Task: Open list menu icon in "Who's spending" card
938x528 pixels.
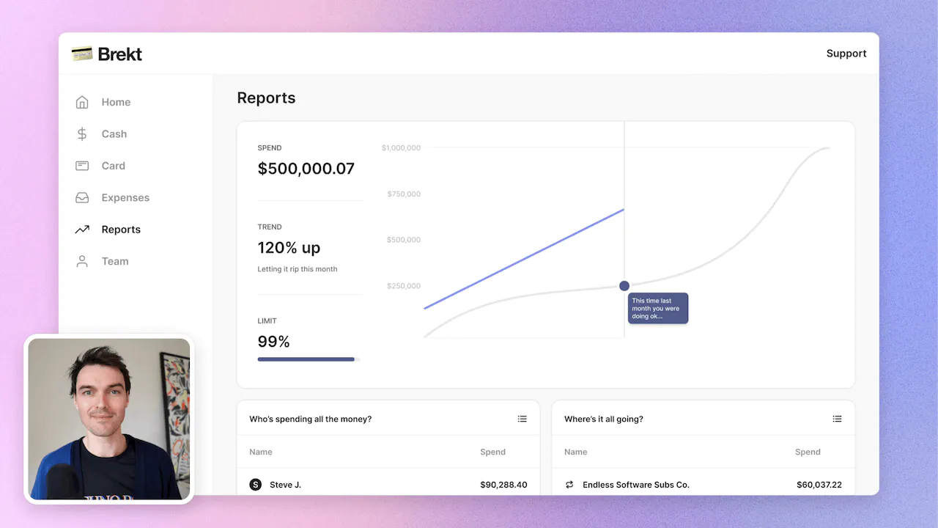Action: click(522, 419)
